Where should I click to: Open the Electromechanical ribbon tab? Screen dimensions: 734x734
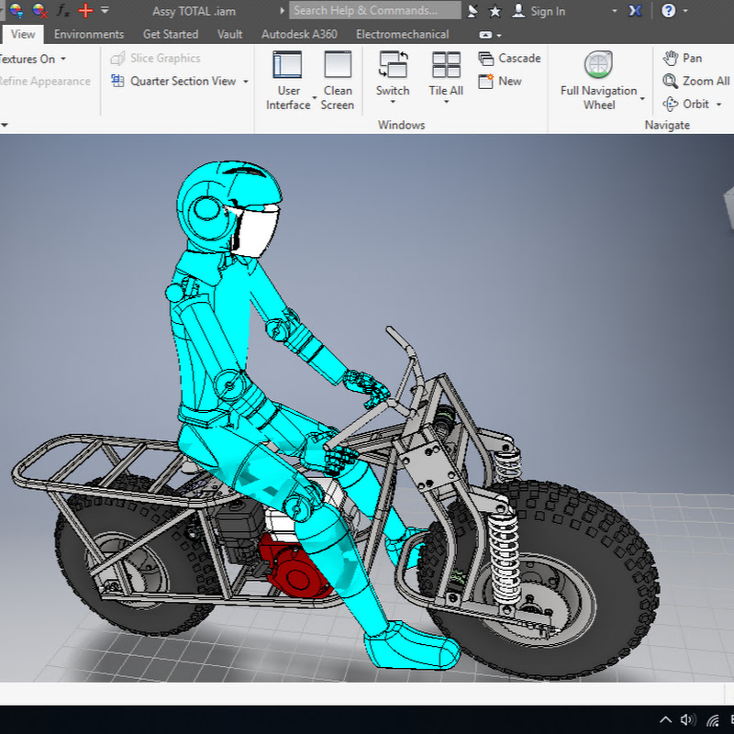tap(402, 34)
